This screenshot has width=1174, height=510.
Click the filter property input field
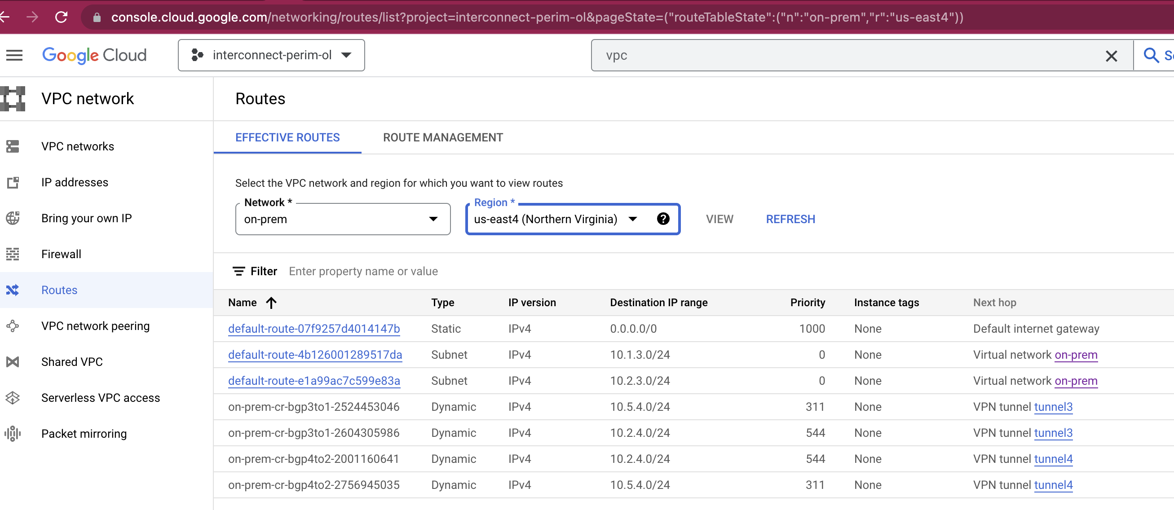(x=363, y=271)
